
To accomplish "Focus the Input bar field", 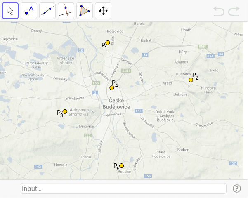I will (x=123, y=189).
